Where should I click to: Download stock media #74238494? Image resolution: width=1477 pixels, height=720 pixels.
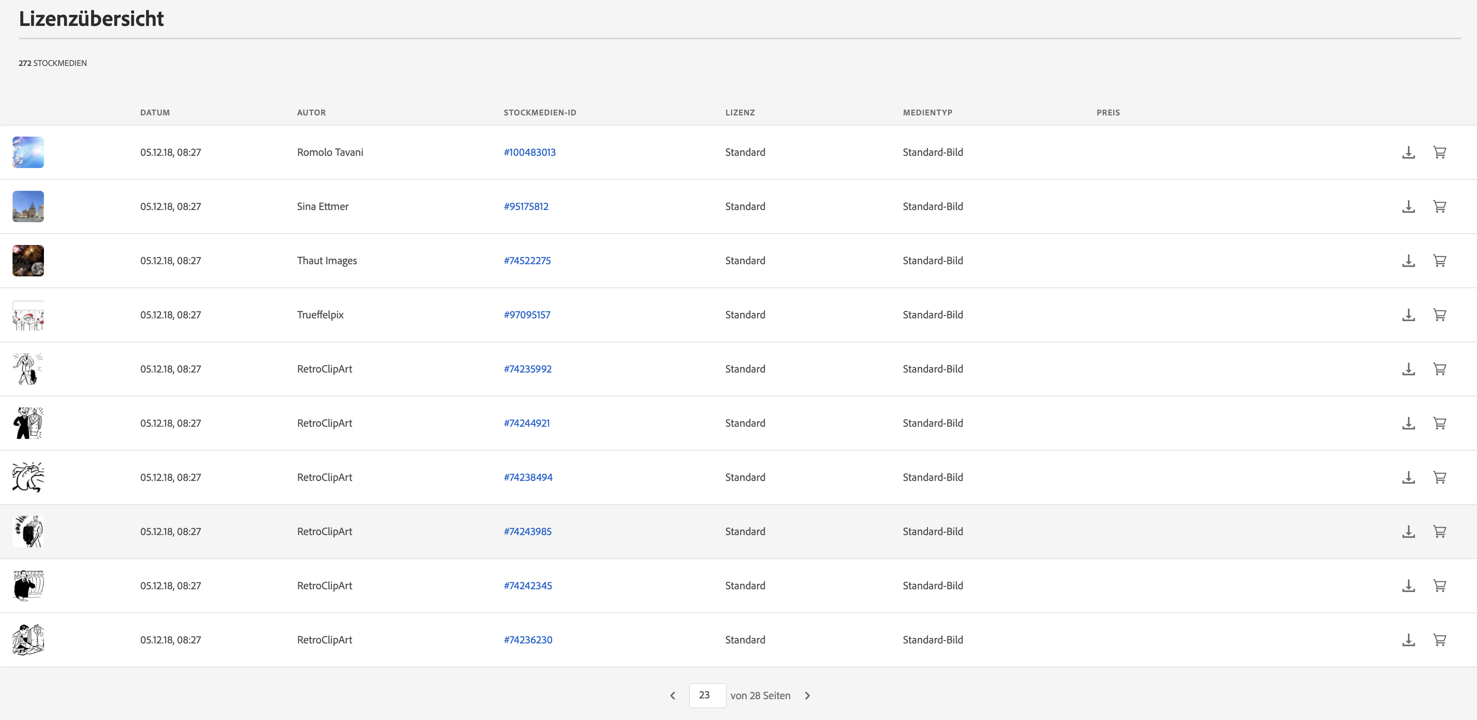click(x=1408, y=477)
